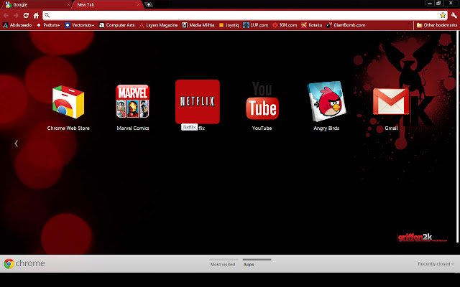This screenshot has width=460, height=287.
Task: Close the Google tab
Action: tap(68, 5)
